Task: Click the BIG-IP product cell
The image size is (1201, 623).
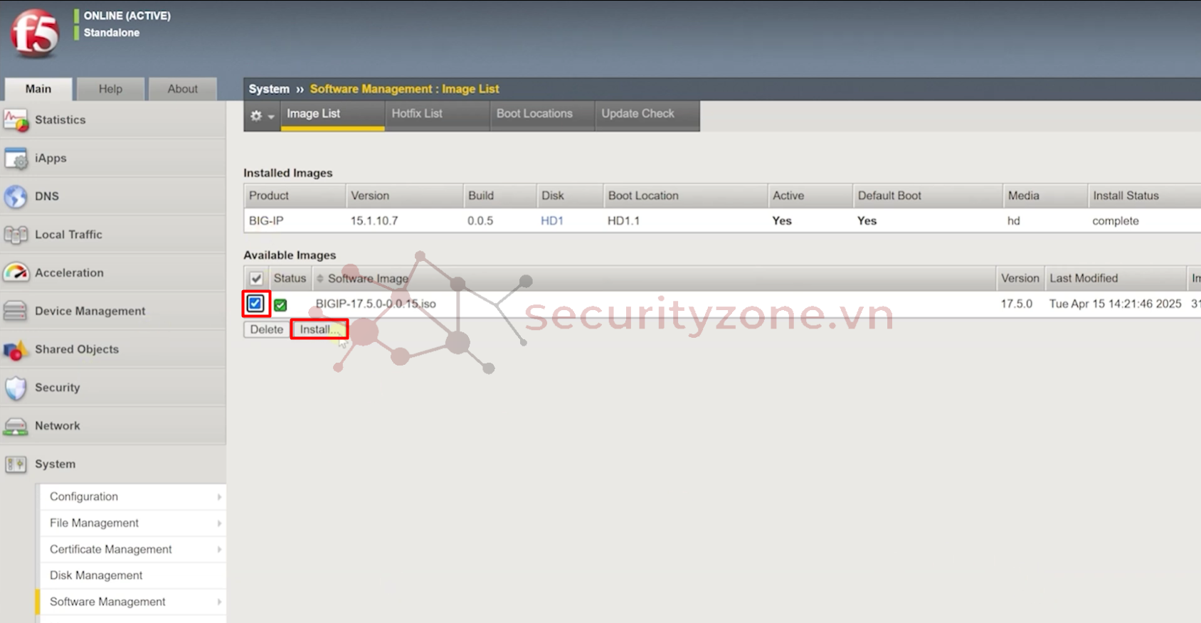Action: pos(266,220)
